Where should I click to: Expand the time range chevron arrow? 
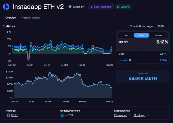tap(166, 26)
